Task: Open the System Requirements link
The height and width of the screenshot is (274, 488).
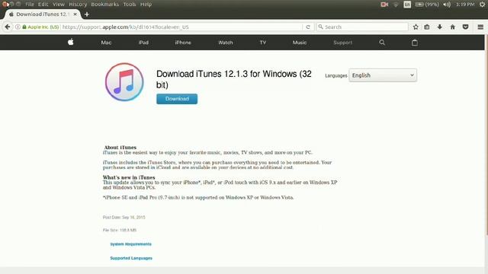Action: pyautogui.click(x=130, y=244)
